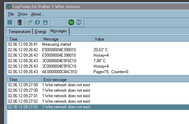Select 3C0008004E5F6C10 row with History=4
189x124 pixels.
(98, 66)
